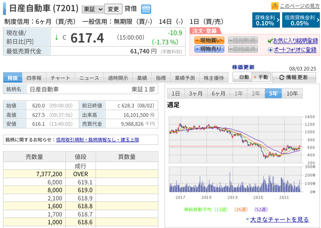Screen dimensions: 321x228
Task: Click the 信用返済 button
Action: [x=243, y=49]
